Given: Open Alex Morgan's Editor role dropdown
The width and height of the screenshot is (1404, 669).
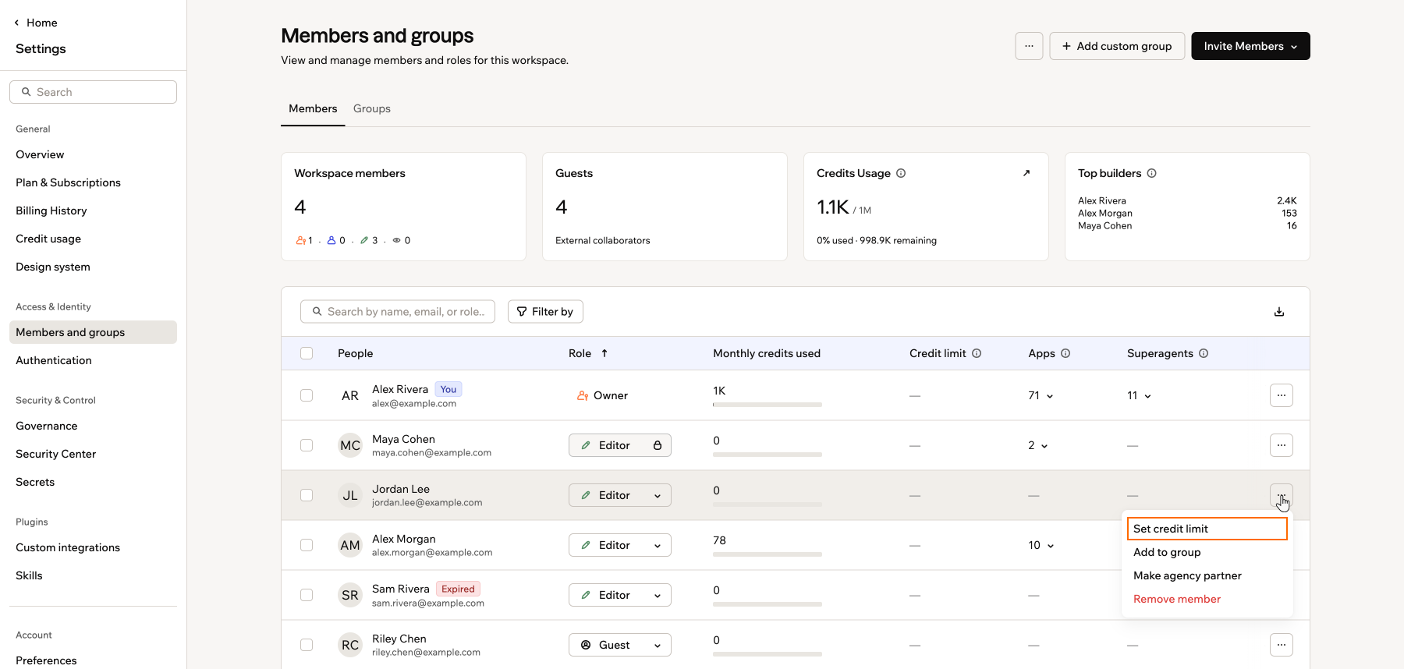Looking at the screenshot, I should [x=620, y=545].
